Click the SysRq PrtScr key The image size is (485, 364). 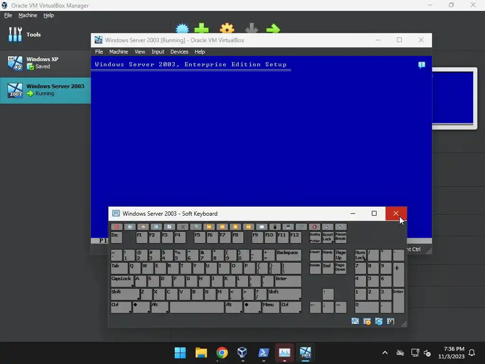pos(315,237)
